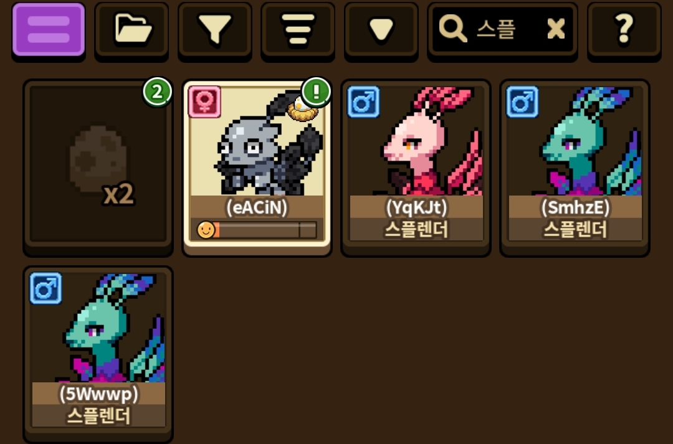Select the stacked egg x2 card

pos(98,166)
